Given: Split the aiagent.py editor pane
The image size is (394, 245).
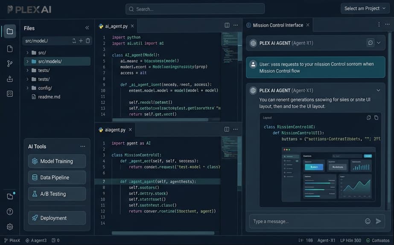Looking at the screenshot, I should pyautogui.click(x=227, y=129).
